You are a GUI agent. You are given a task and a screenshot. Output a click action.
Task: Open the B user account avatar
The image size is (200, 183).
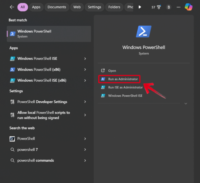click(x=169, y=7)
